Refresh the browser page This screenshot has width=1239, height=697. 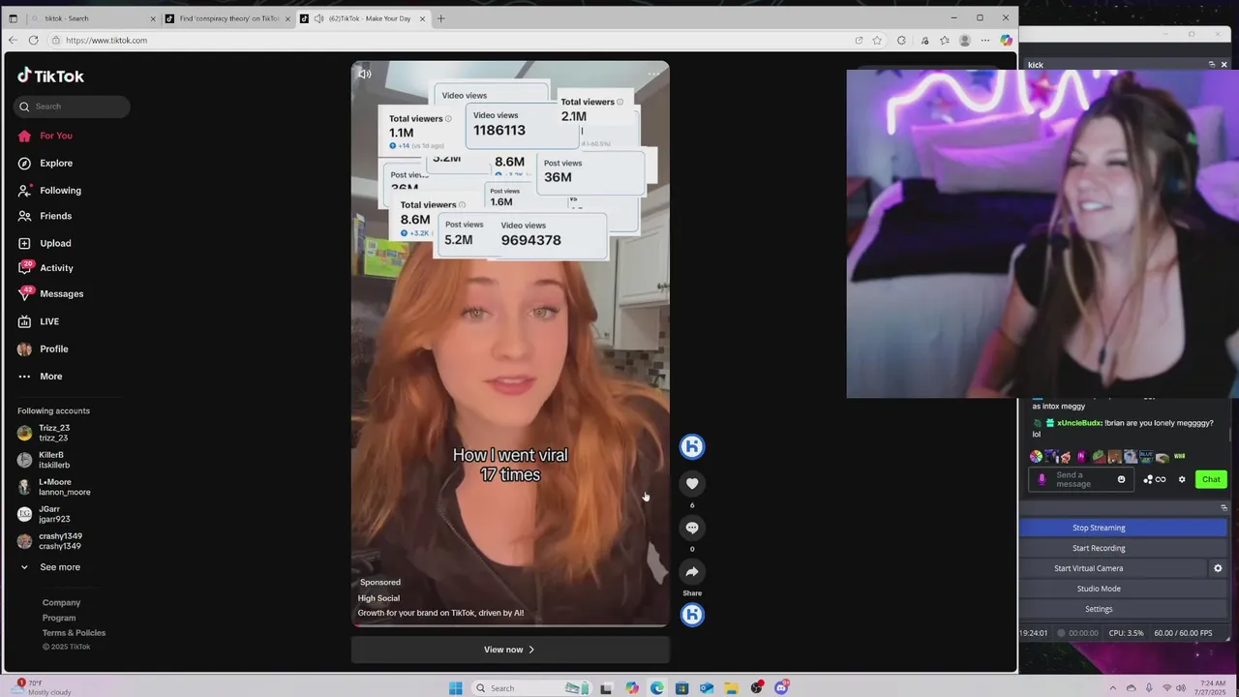coord(33,40)
